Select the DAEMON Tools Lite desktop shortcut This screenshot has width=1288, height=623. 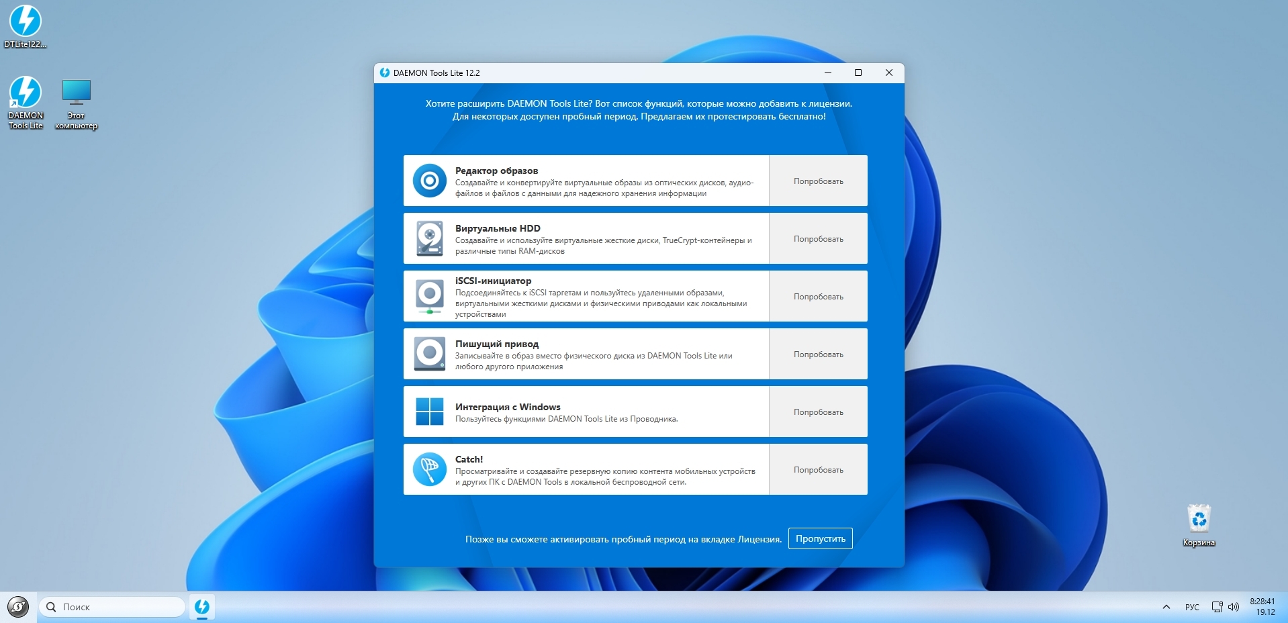point(26,103)
